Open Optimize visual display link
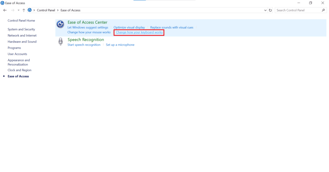This screenshot has width=329, height=172. click(129, 28)
